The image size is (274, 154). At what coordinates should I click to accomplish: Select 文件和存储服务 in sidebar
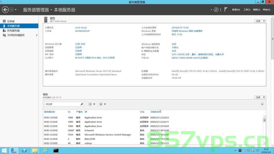(x=19, y=35)
